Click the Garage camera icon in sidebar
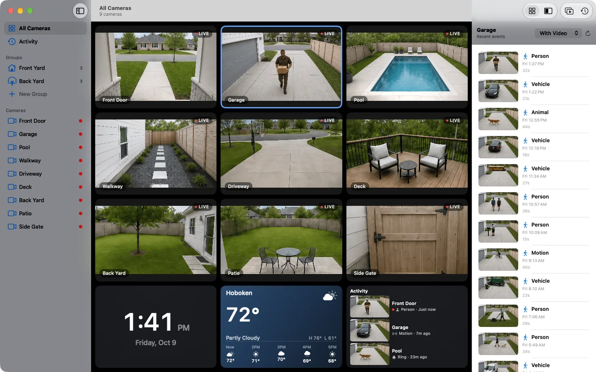 (x=12, y=134)
